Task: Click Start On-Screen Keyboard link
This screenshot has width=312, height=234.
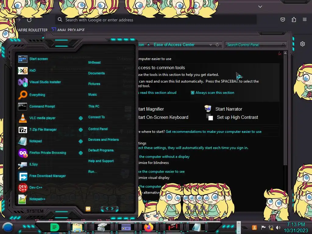Action: (163, 117)
